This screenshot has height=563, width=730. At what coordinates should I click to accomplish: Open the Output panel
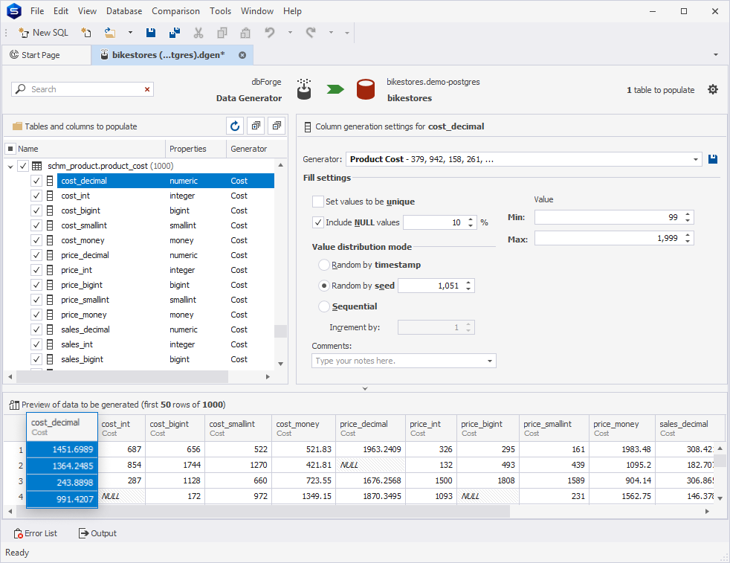coord(98,533)
